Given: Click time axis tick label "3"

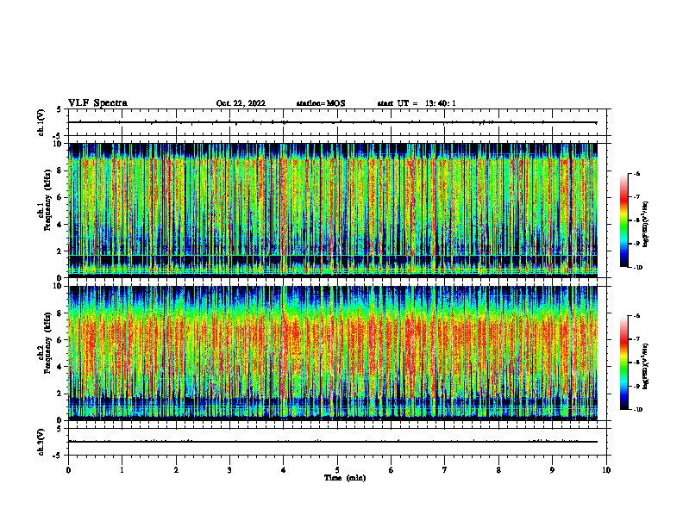Looking at the screenshot, I should (229, 470).
